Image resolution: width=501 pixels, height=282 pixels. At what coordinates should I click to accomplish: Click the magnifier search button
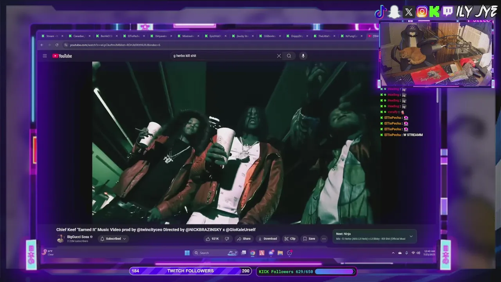click(x=289, y=56)
